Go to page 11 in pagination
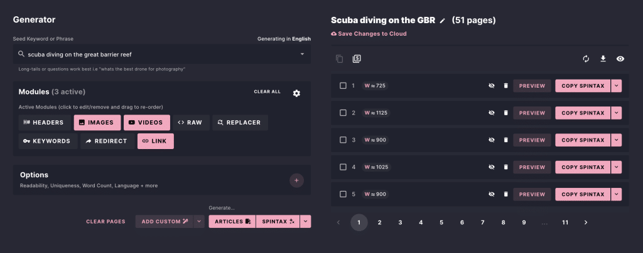Viewport: 643px width, 253px height. point(565,222)
